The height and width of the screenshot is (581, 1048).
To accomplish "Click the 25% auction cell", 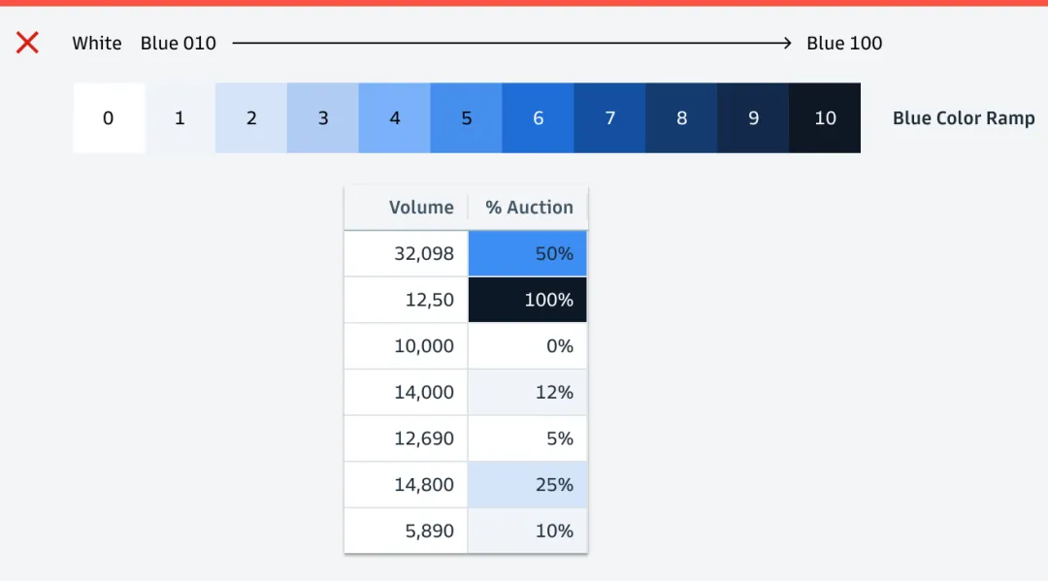I will pos(528,485).
